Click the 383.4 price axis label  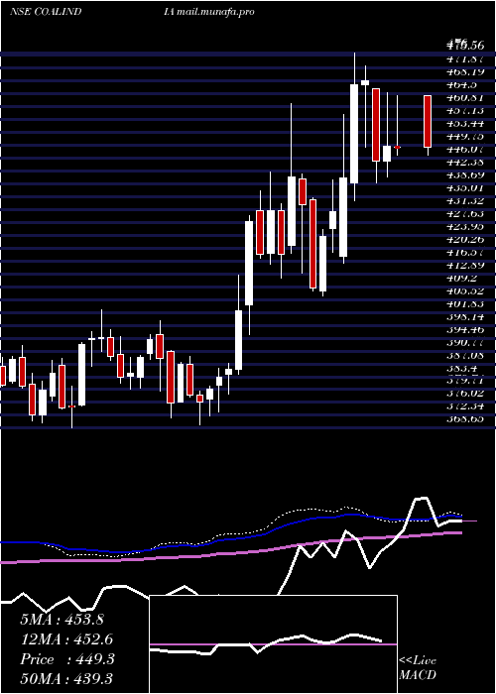(461, 368)
